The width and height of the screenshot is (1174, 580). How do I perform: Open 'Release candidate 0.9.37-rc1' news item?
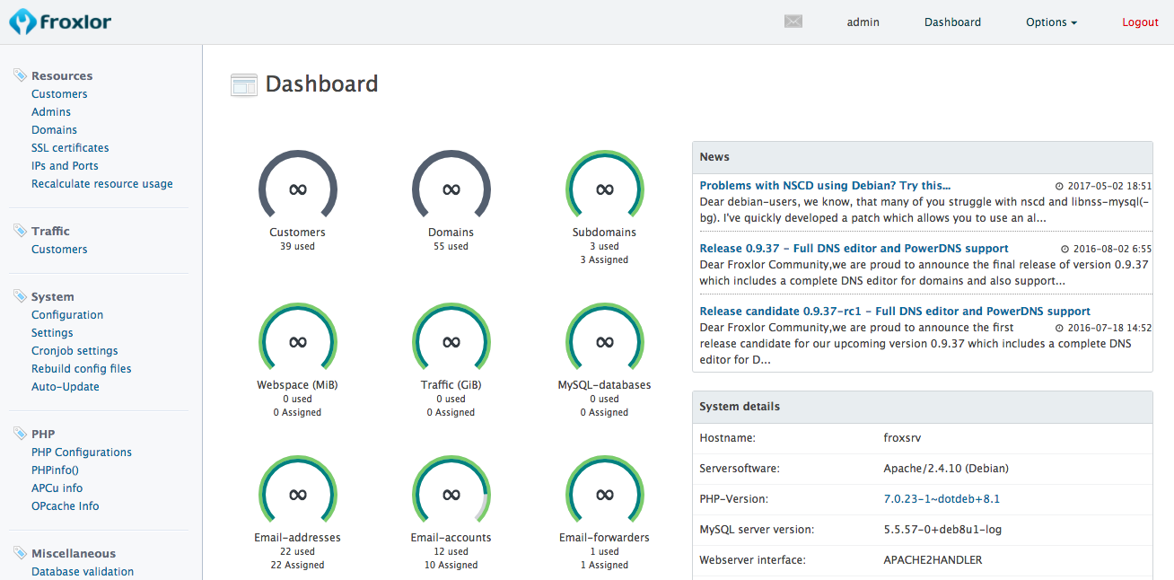[895, 312]
